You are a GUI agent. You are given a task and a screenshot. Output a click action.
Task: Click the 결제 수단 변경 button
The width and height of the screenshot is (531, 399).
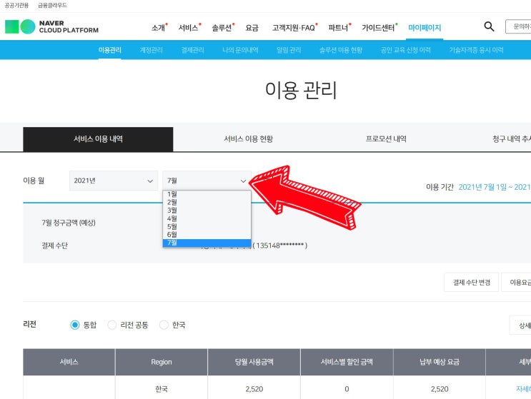(472, 283)
